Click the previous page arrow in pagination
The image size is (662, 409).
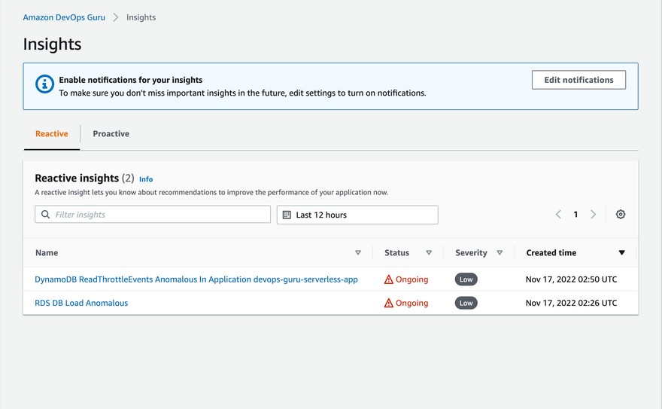click(558, 215)
